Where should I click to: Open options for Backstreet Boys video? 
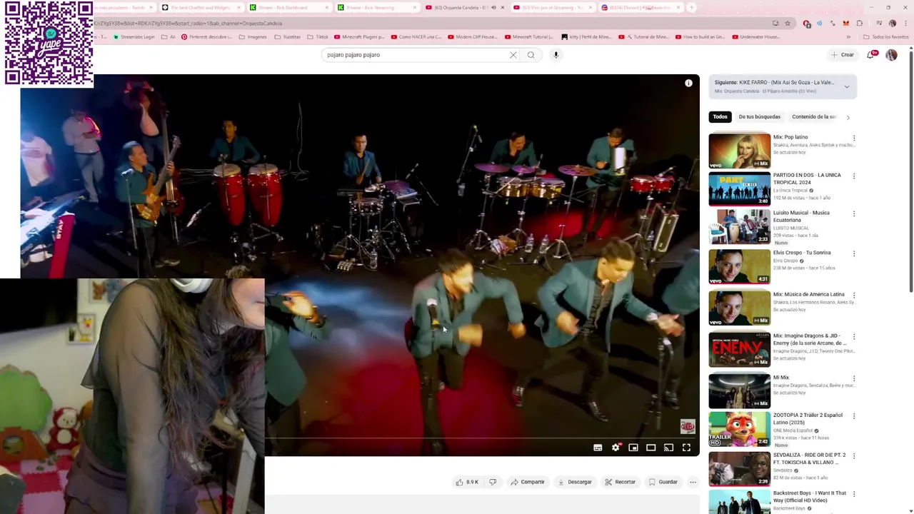point(853,494)
